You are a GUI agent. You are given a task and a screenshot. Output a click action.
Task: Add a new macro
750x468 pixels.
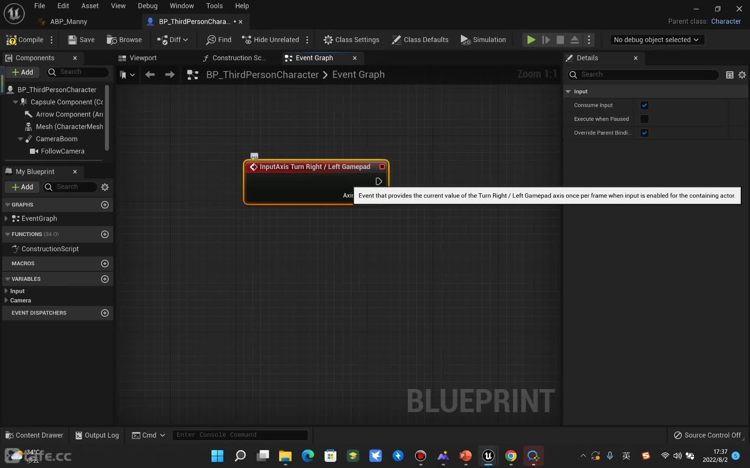(105, 263)
